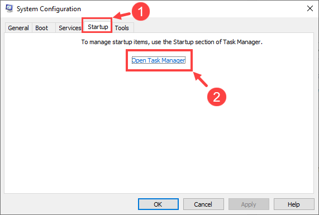The width and height of the screenshot is (319, 215).
Task: Click the System Configuration window icon
Action: [x=9, y=8]
